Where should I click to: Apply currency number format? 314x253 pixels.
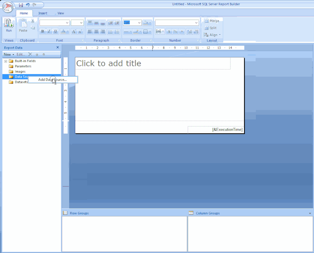[169, 31]
